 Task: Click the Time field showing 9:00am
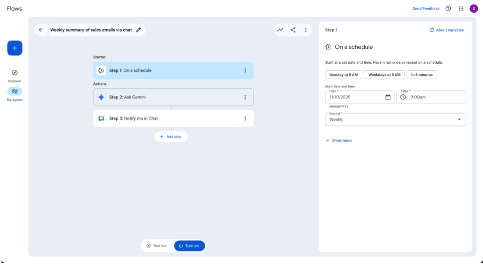[x=431, y=97]
